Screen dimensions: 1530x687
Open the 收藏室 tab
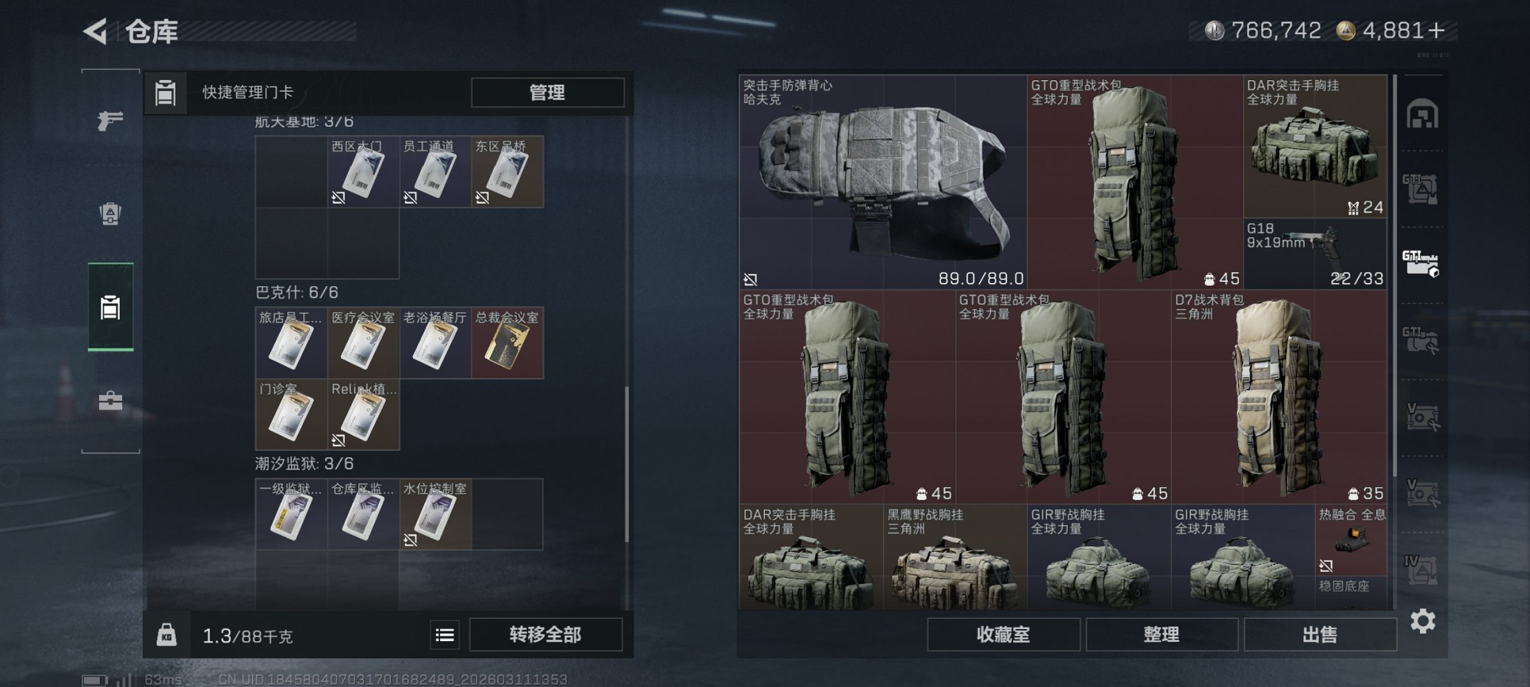(1003, 634)
